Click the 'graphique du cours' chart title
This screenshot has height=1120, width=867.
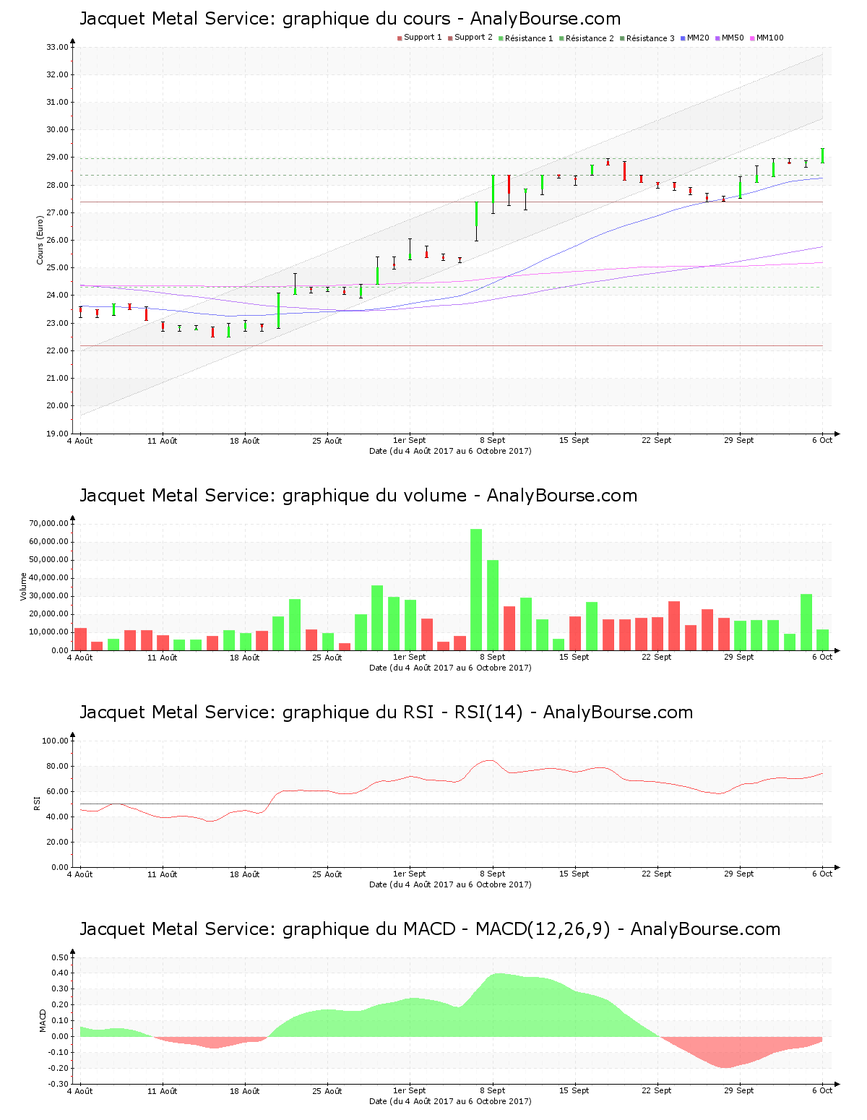pyautogui.click(x=350, y=19)
